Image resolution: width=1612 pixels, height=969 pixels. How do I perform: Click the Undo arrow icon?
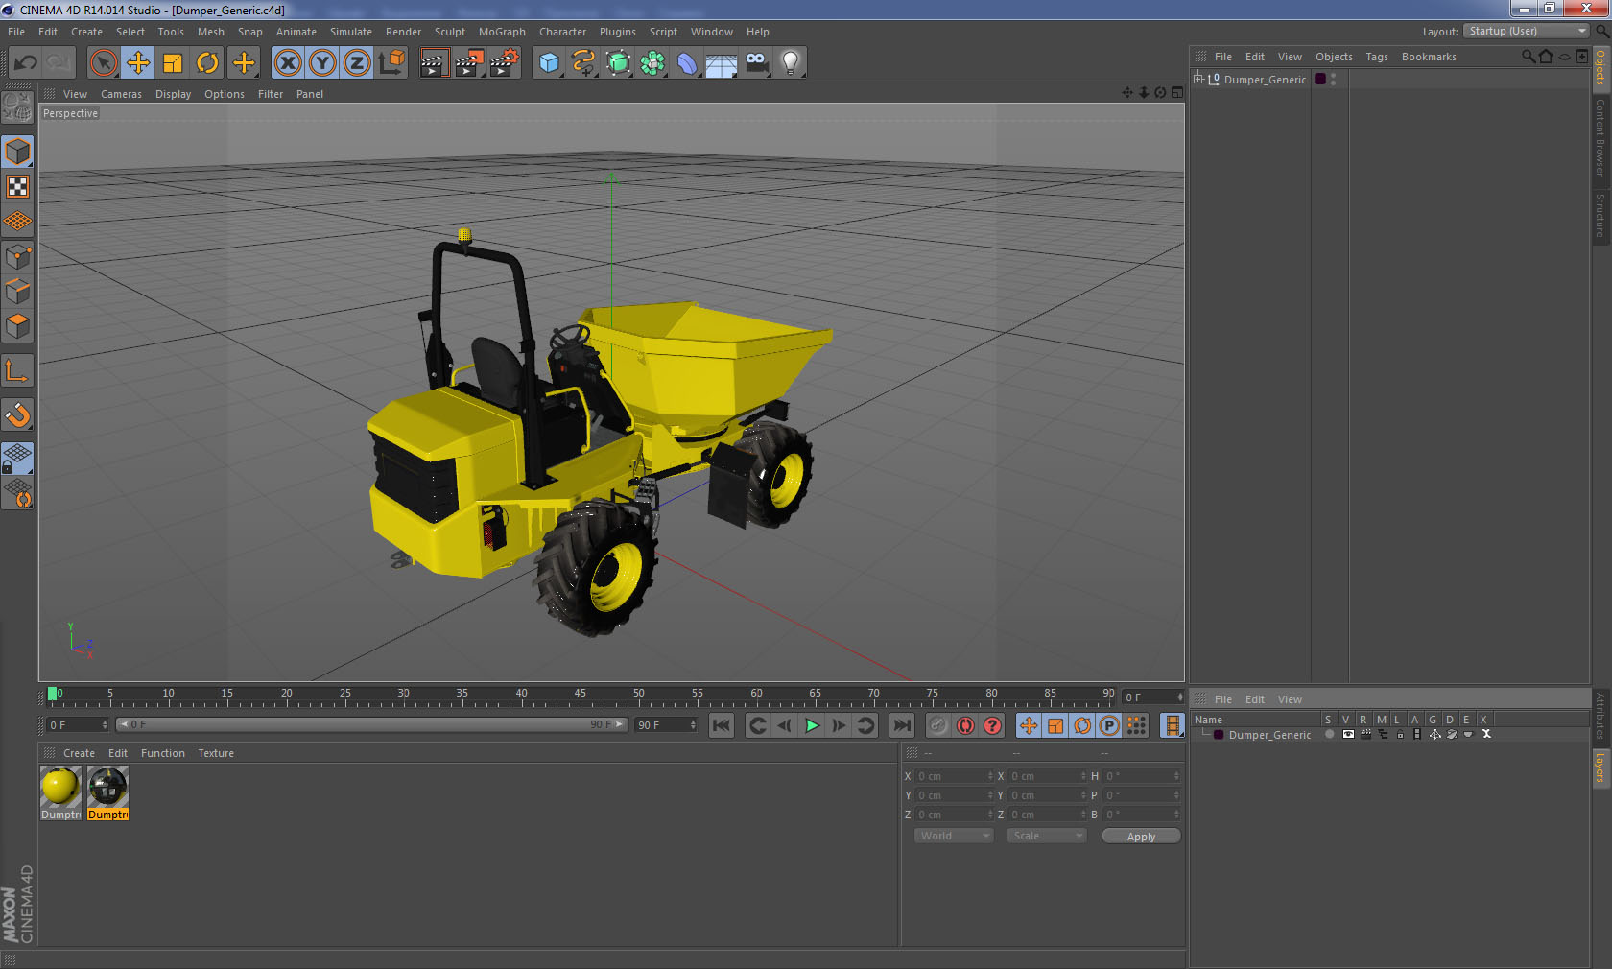pyautogui.click(x=26, y=63)
